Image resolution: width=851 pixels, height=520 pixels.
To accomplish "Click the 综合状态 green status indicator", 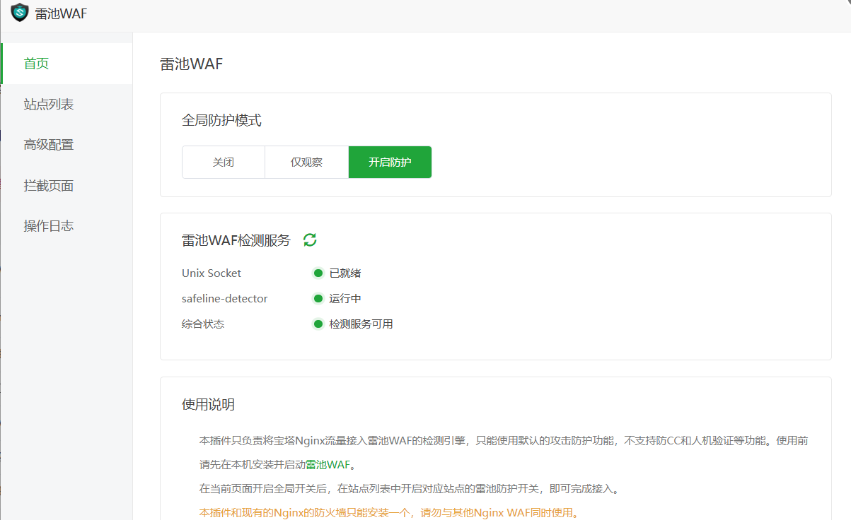I will (318, 324).
